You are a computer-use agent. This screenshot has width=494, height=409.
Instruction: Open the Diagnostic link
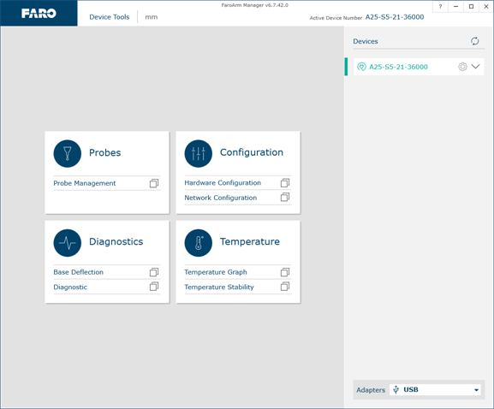[x=70, y=287]
